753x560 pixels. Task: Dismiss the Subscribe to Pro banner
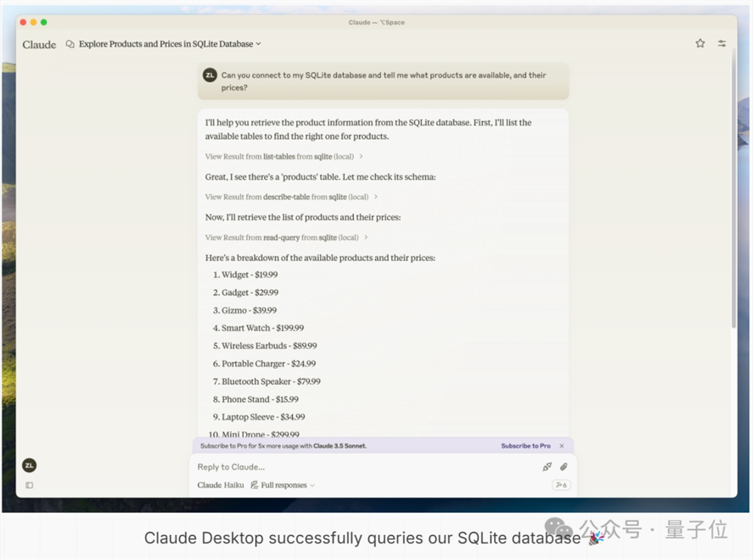point(562,446)
